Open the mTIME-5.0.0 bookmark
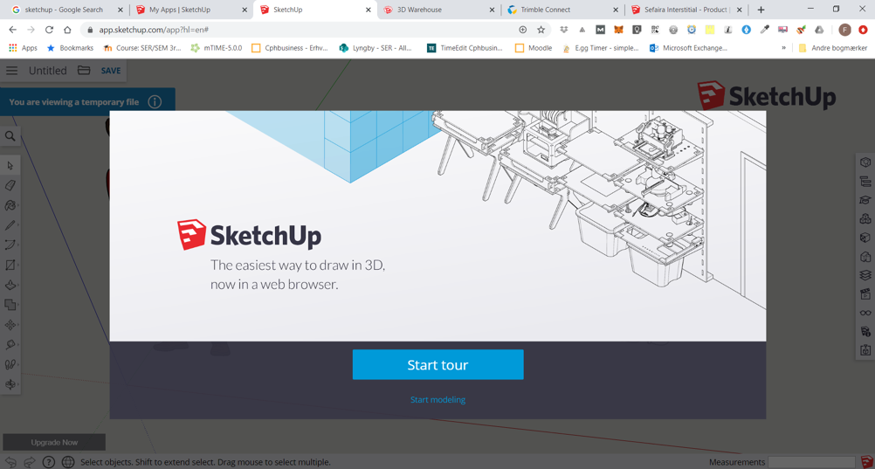The height and width of the screenshot is (469, 875). 217,48
